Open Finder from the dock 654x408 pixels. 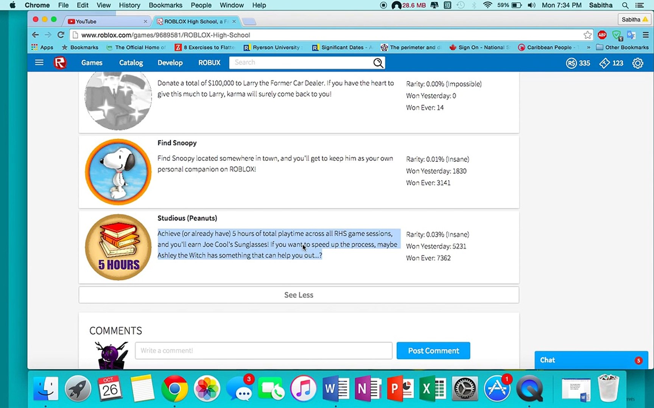46,388
